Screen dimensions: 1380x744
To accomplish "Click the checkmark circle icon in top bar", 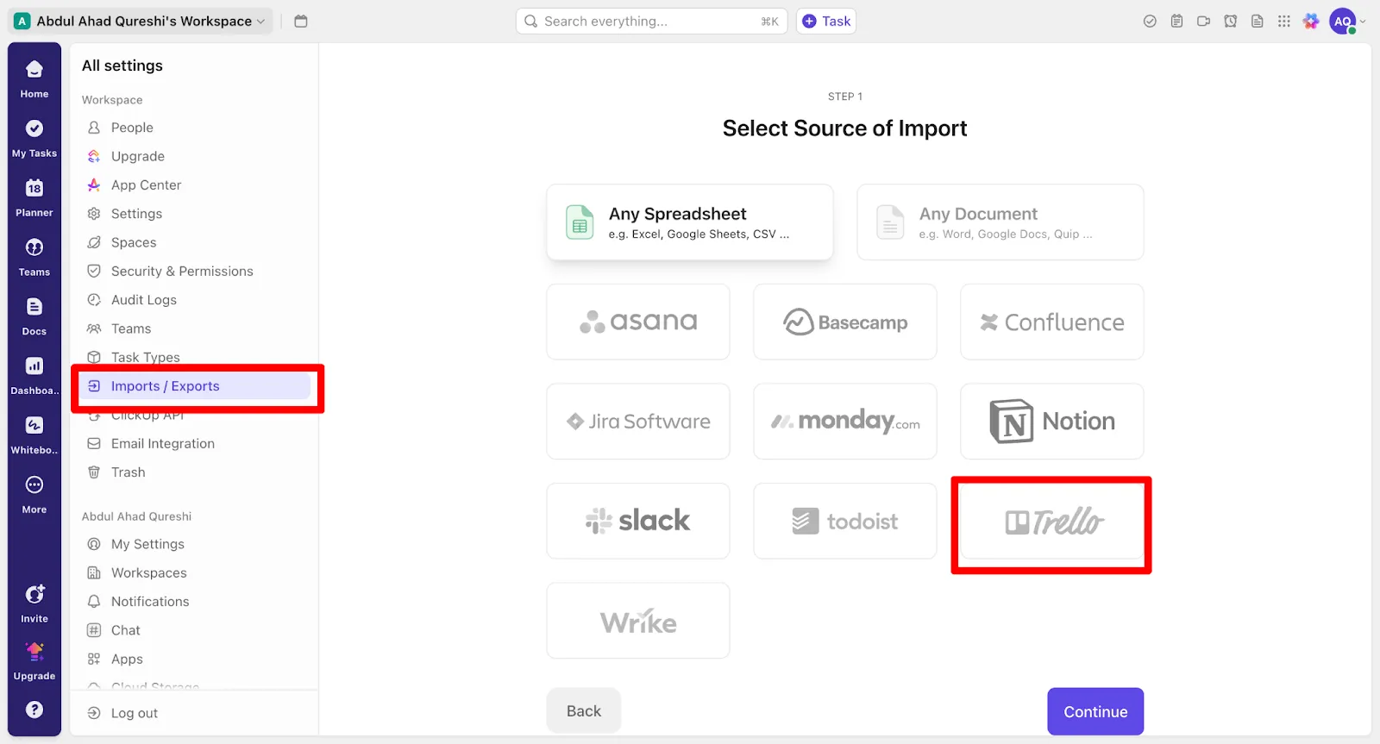I will [1150, 21].
